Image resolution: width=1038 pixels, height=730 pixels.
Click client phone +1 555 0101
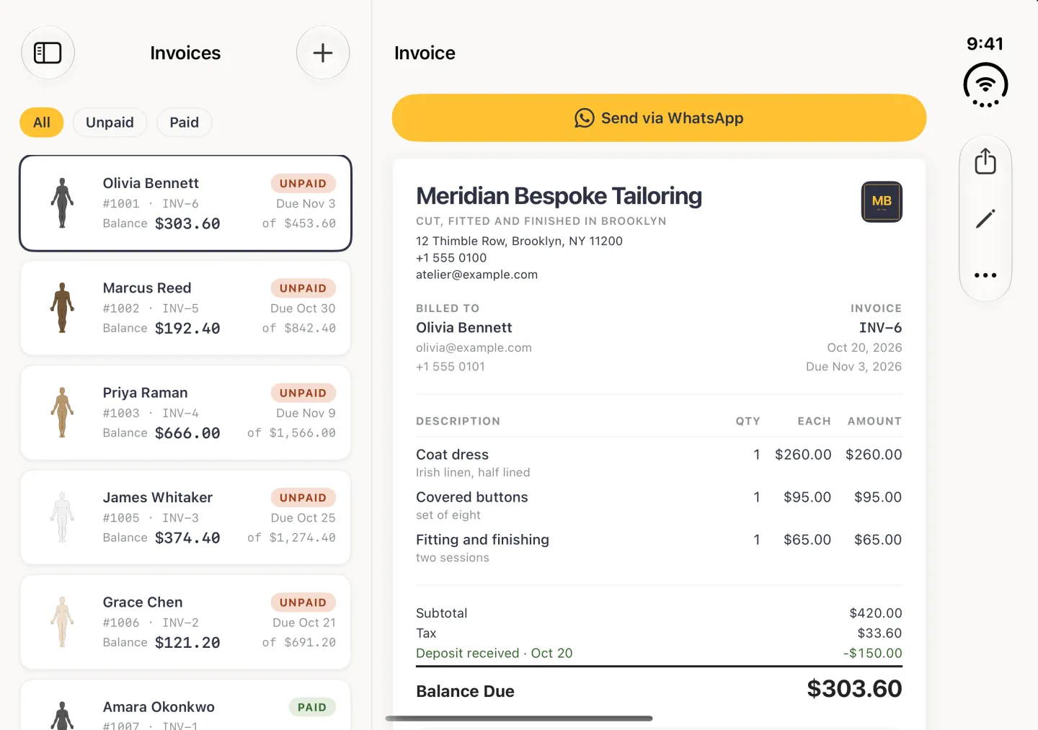pyautogui.click(x=451, y=367)
